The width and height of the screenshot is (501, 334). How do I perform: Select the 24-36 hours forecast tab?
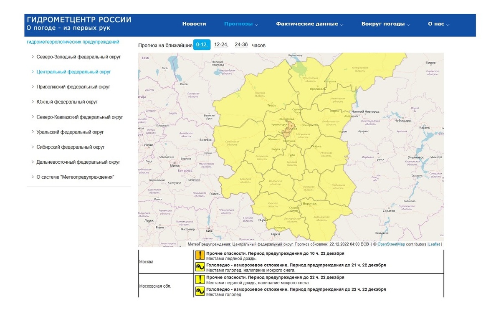tap(241, 45)
